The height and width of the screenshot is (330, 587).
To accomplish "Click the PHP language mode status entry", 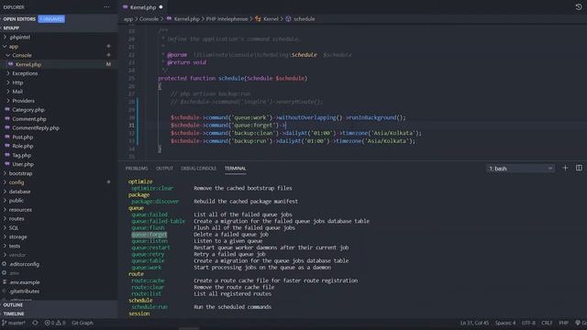I will (x=563, y=323).
